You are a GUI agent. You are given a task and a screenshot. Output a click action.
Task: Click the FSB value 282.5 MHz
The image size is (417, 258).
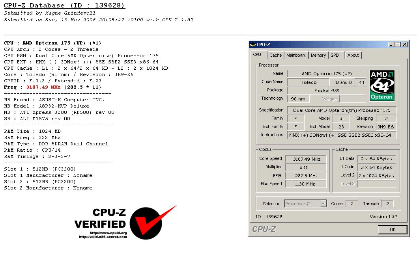[306, 175]
